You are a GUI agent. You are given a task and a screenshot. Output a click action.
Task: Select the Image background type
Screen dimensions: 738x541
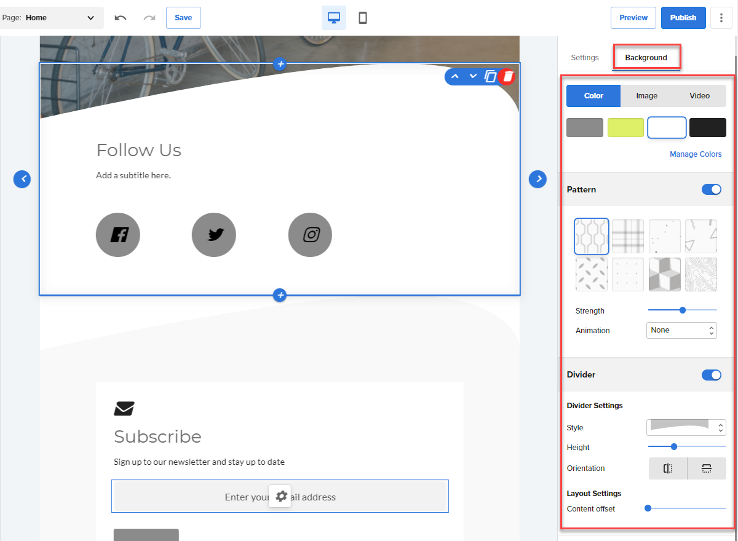pyautogui.click(x=647, y=96)
